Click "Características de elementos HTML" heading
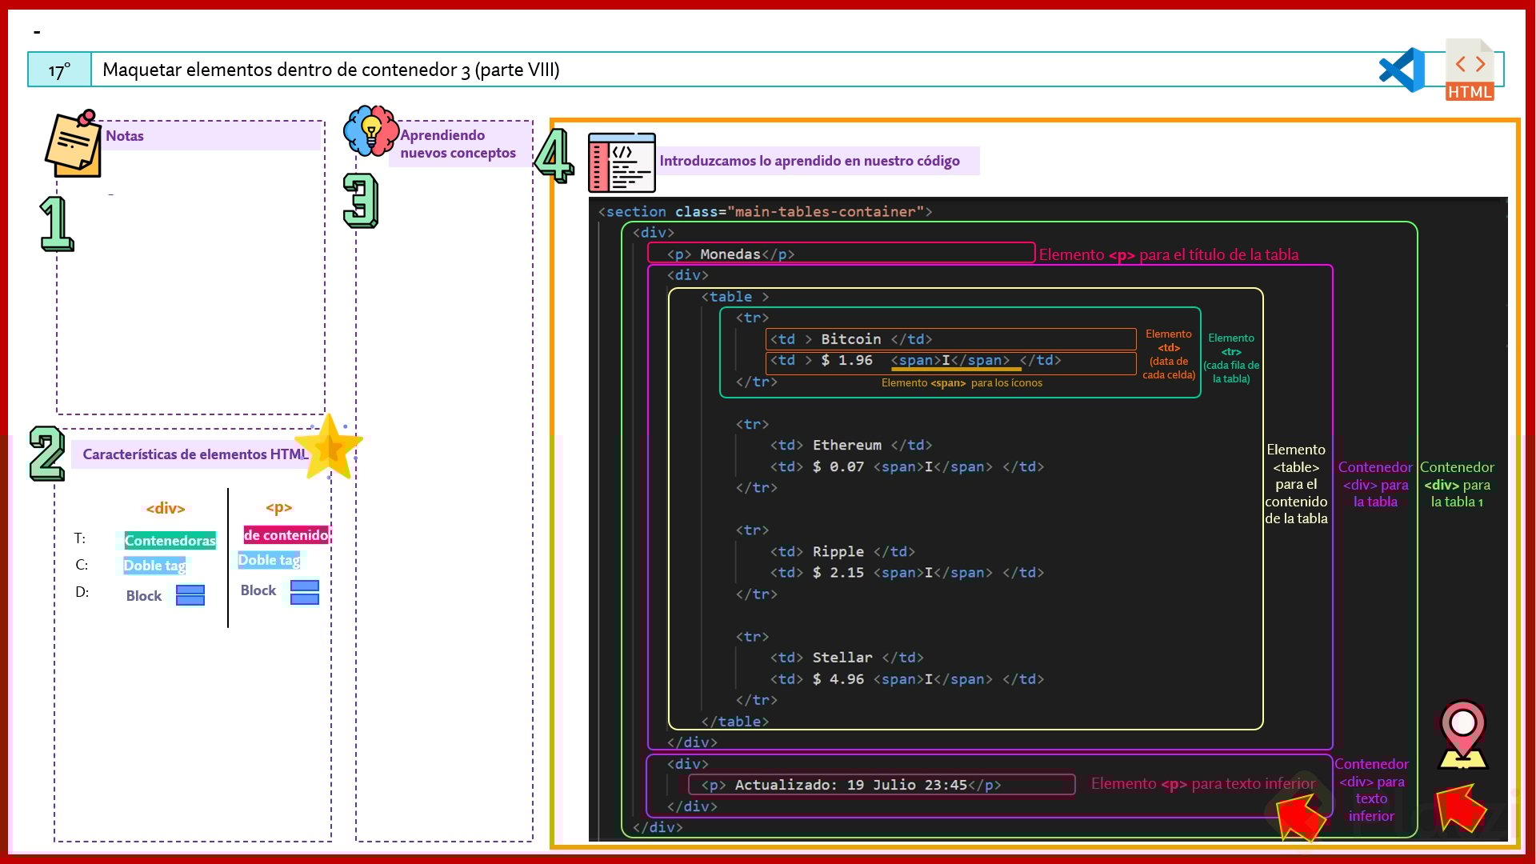1536x864 pixels. (x=195, y=454)
